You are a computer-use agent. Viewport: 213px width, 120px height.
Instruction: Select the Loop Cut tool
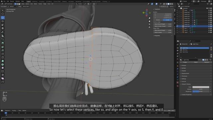pos(3,54)
